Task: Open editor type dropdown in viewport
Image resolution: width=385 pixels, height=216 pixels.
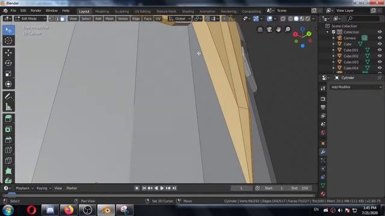Action: [x=7, y=19]
